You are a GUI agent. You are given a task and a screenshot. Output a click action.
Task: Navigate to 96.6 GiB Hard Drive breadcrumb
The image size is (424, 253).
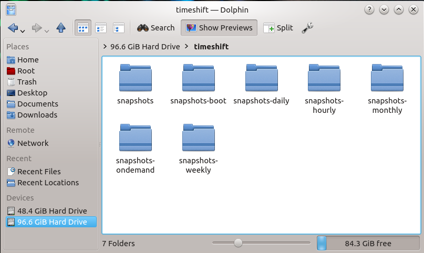[x=145, y=47]
